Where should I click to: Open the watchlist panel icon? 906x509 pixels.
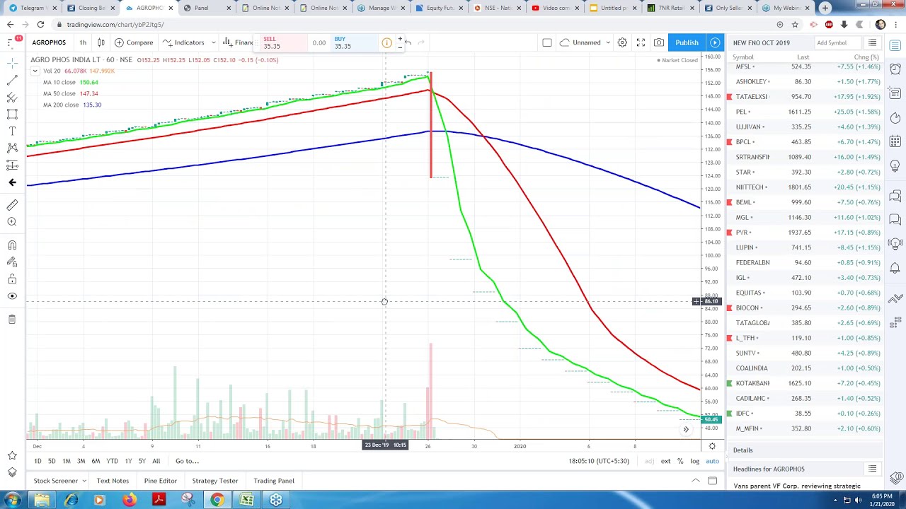[x=895, y=47]
